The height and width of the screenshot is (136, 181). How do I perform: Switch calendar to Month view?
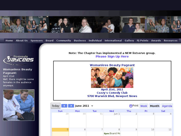click(x=155, y=106)
